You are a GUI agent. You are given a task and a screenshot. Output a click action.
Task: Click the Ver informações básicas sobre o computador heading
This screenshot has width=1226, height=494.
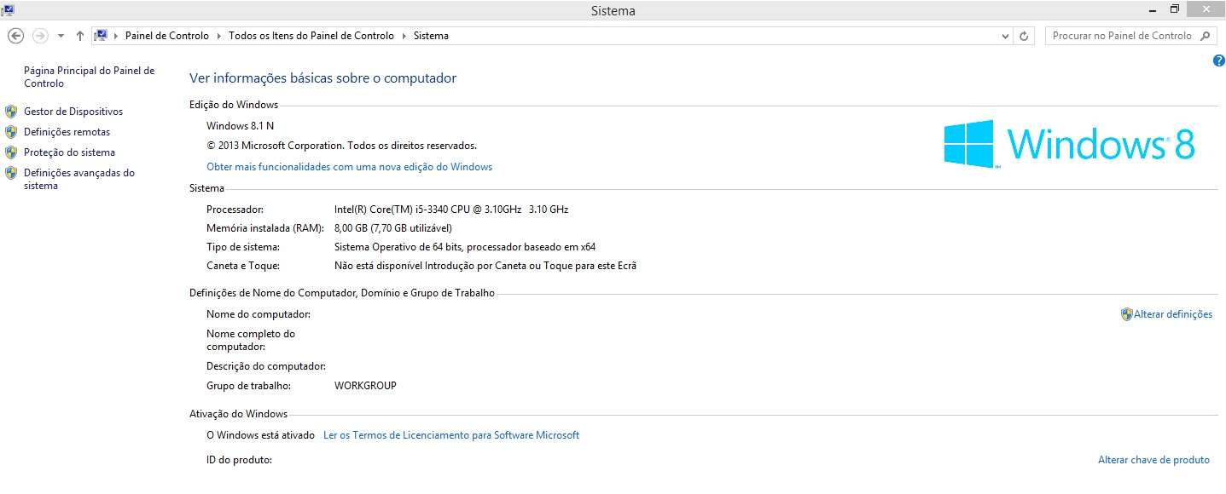[x=322, y=78]
